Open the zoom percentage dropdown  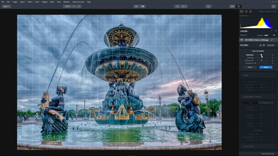click(67, 6)
